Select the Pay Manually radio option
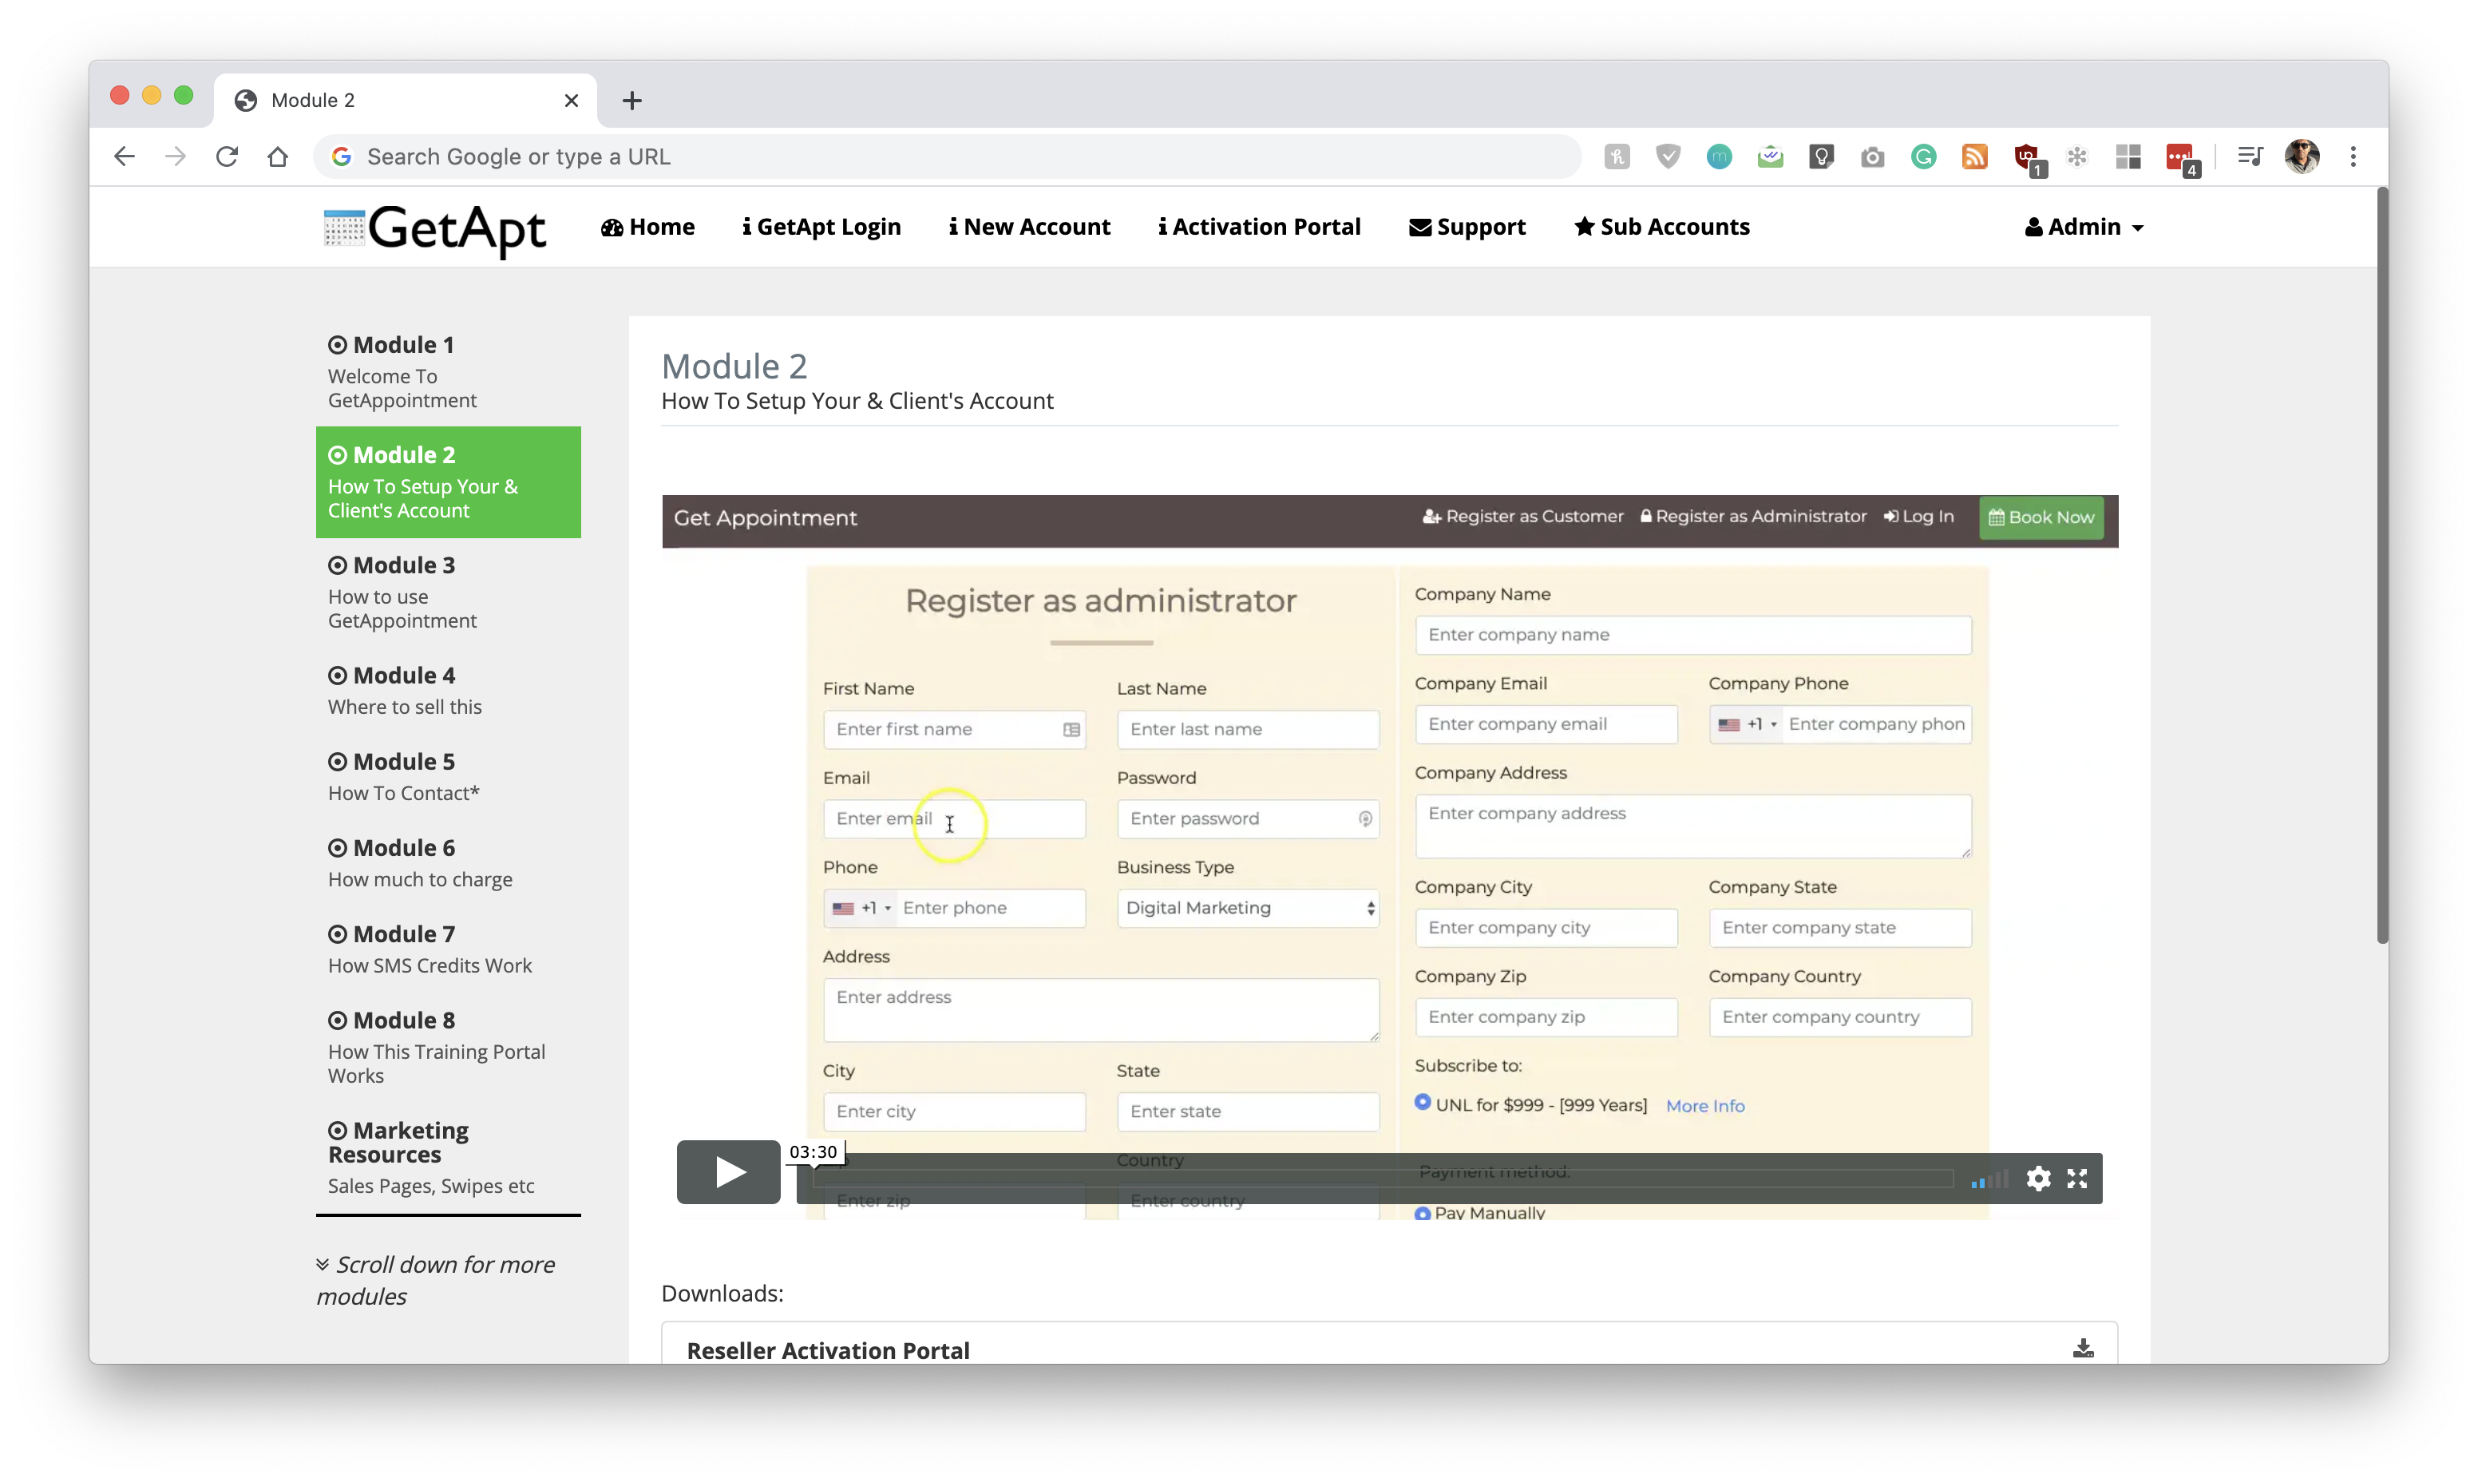The width and height of the screenshot is (2478, 1482). pos(1423,1214)
